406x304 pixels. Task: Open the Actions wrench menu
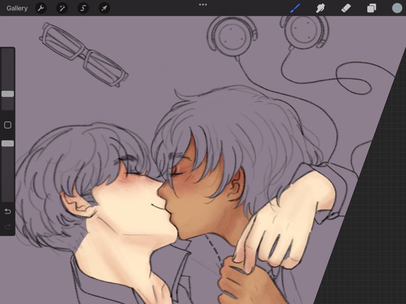coord(41,8)
